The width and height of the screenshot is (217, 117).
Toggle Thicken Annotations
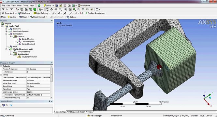[x=95, y=13]
